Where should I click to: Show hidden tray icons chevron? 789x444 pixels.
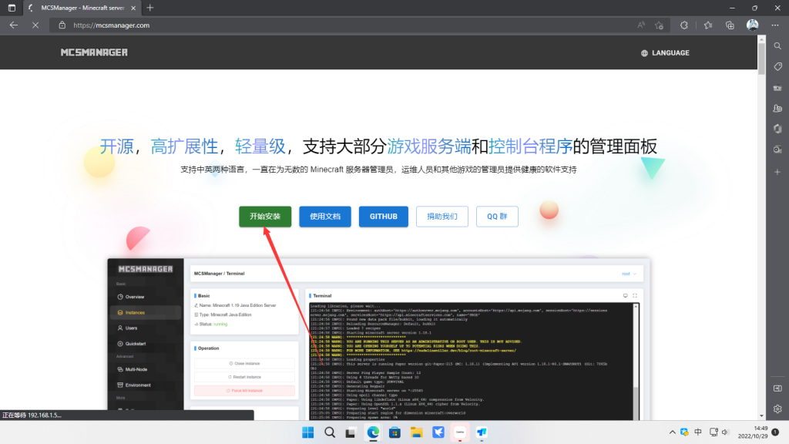(x=672, y=432)
